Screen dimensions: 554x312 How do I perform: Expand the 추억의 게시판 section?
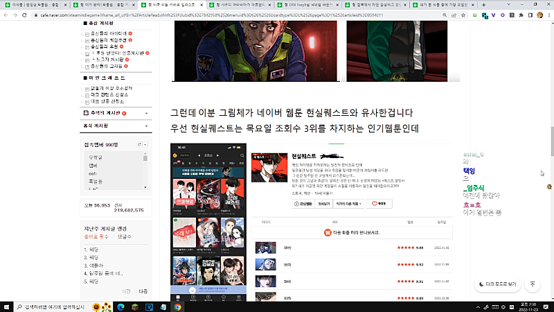146,113
